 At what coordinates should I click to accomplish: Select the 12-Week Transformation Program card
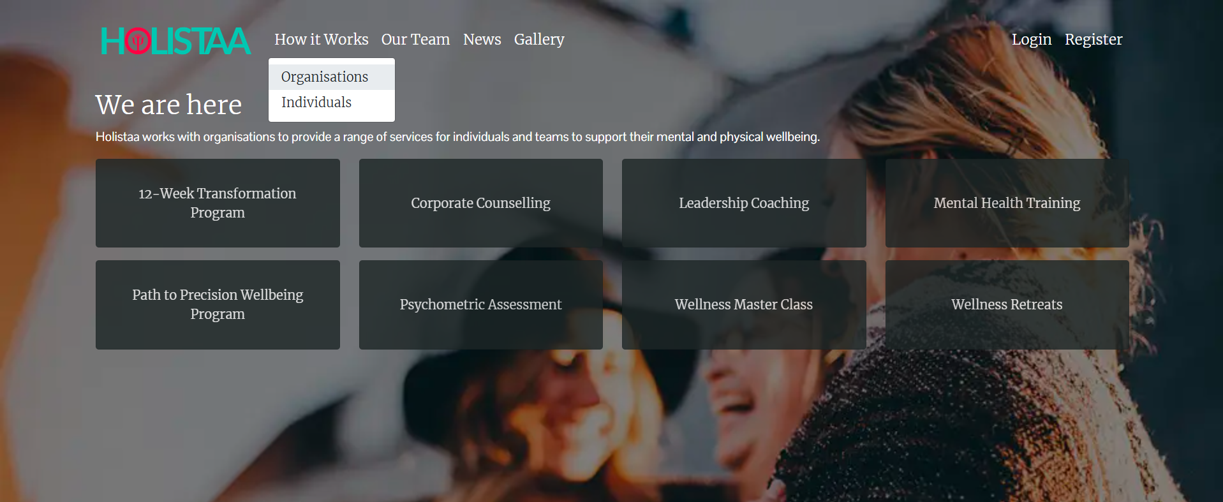point(218,203)
